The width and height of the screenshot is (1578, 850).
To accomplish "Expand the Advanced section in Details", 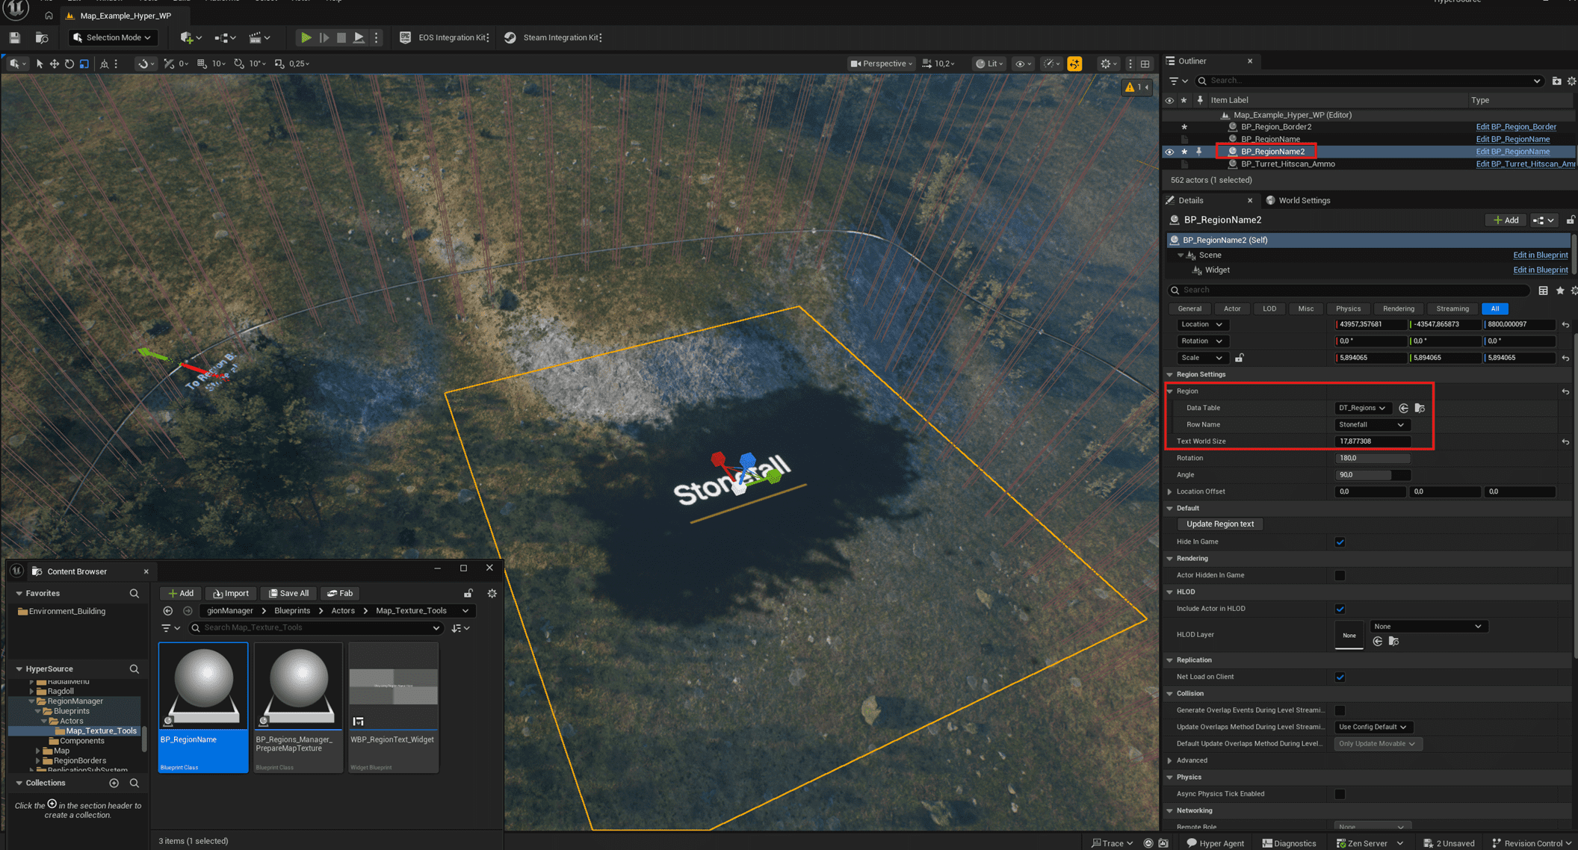I will [x=1170, y=760].
